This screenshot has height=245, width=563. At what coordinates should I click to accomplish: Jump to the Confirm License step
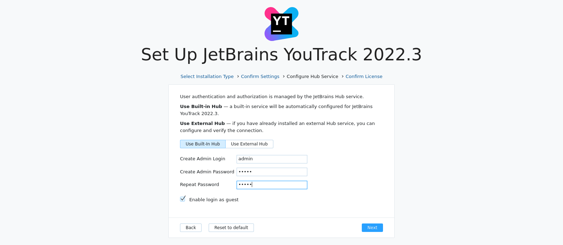click(364, 77)
